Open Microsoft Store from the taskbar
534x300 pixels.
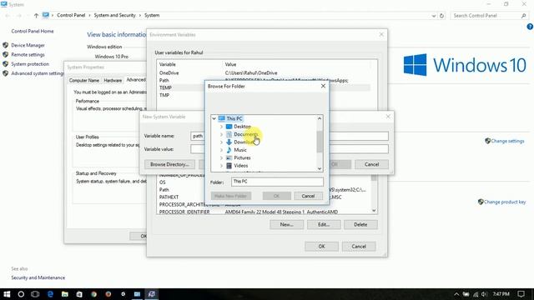click(79, 294)
